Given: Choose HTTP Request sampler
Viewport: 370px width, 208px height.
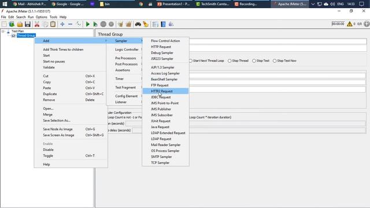Looking at the screenshot, I should pos(165,47).
